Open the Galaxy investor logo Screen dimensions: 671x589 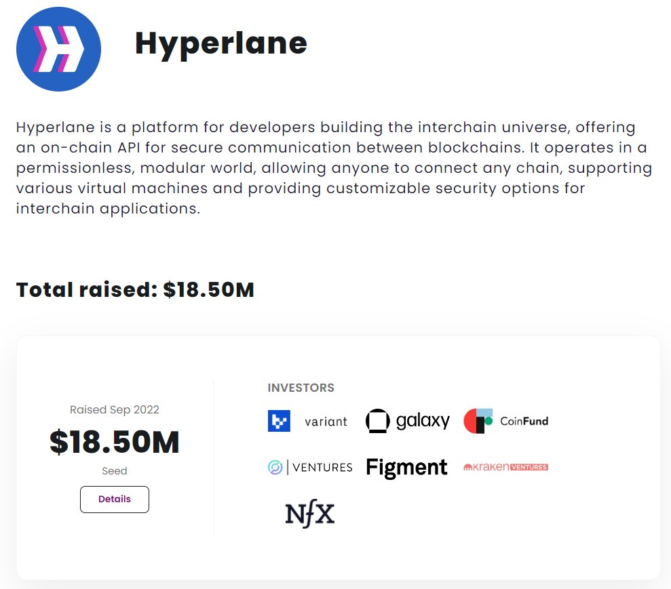[x=408, y=421]
